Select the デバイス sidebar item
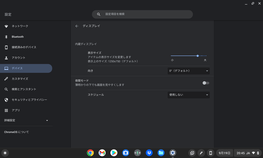Viewport: 263px width, 158px height. [26, 68]
